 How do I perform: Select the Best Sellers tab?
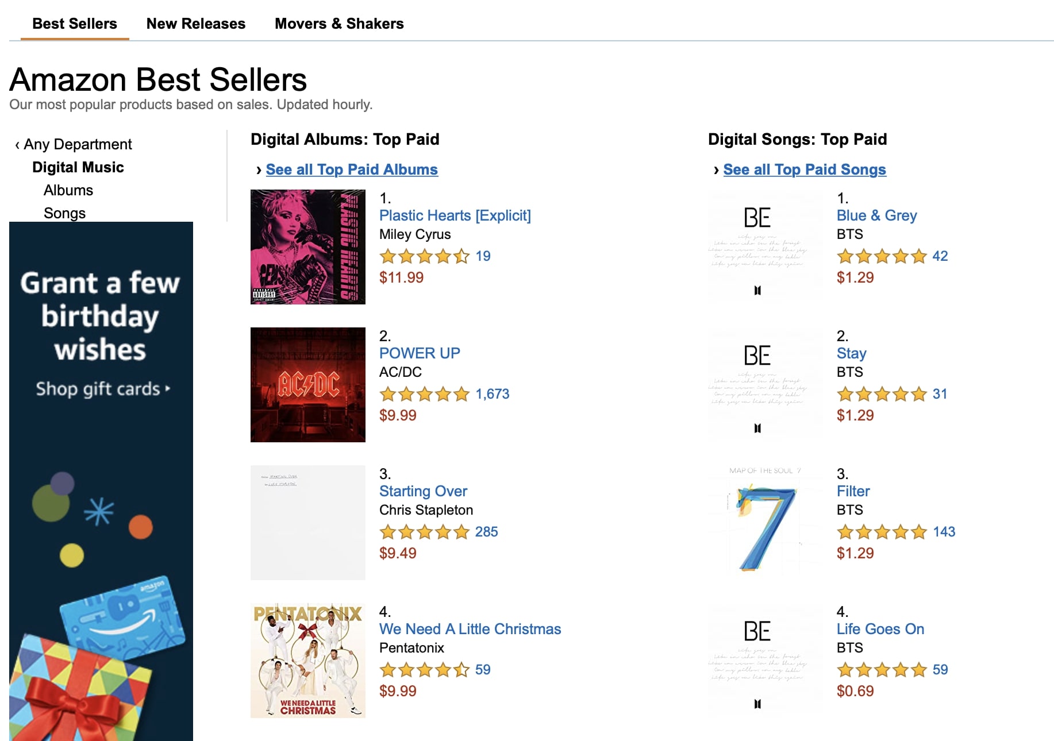pos(75,24)
